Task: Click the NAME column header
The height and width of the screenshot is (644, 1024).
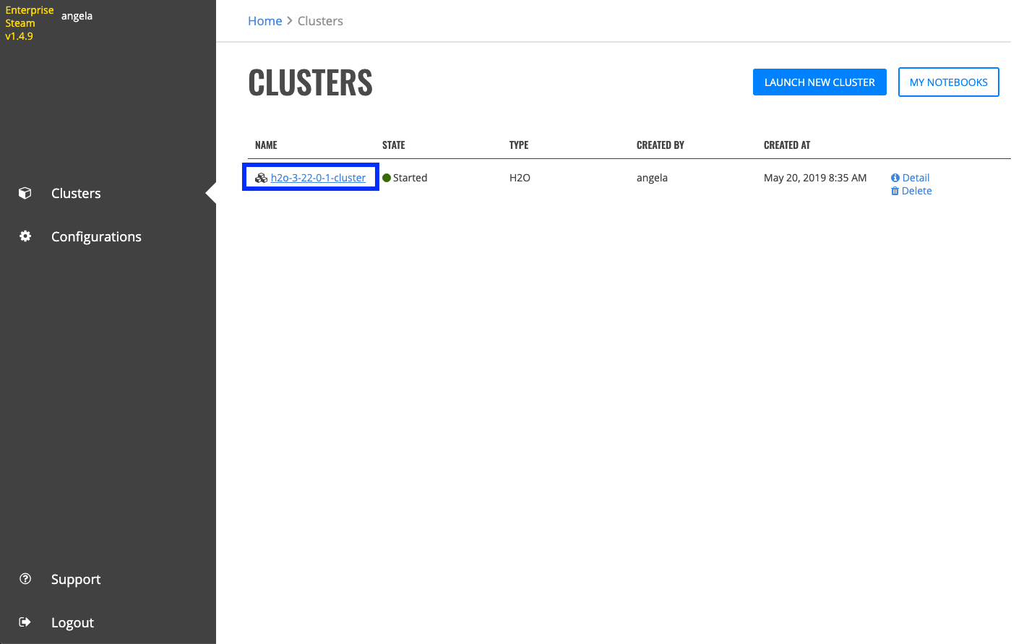Action: pos(266,145)
